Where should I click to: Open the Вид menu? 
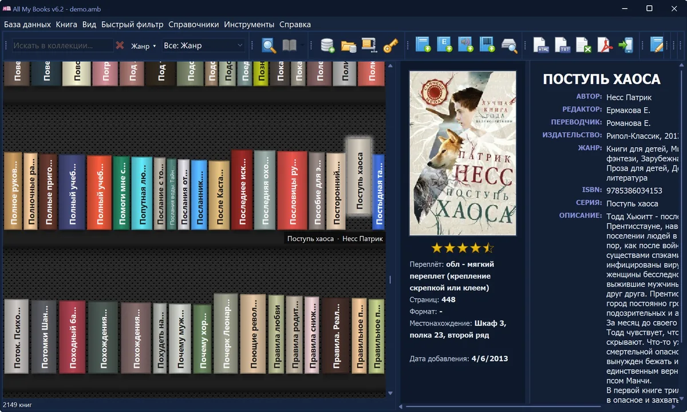coord(89,25)
